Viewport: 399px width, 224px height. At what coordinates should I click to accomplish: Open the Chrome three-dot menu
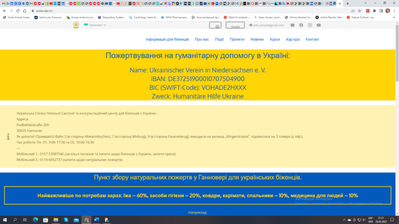click(394, 11)
